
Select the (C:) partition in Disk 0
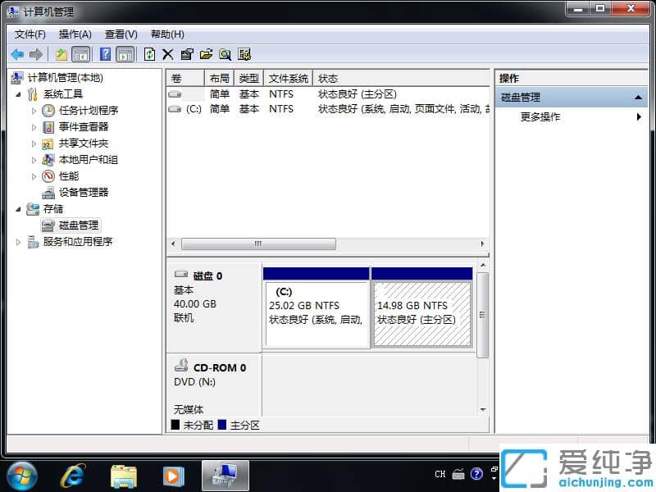pos(315,312)
